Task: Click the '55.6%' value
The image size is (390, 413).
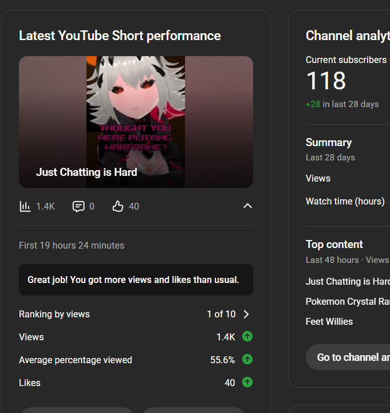Action: (x=223, y=360)
